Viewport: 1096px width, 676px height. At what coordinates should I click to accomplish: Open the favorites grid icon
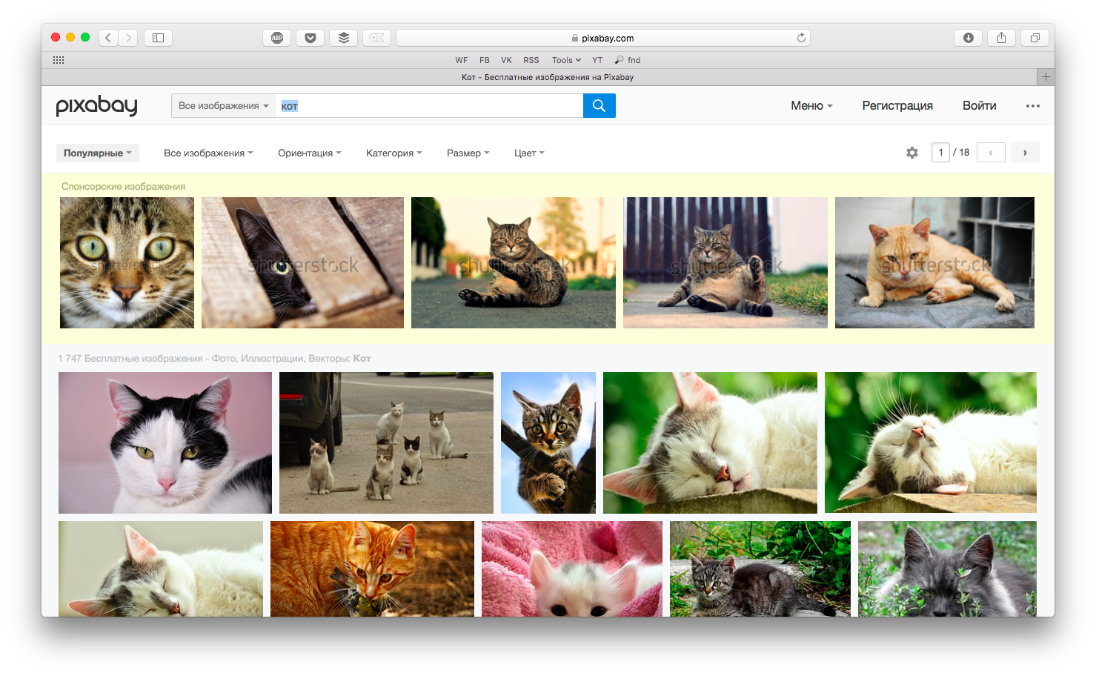59,60
